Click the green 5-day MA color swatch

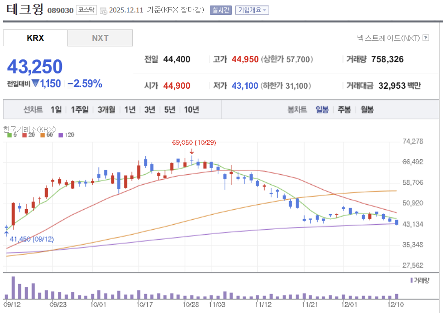9,135
